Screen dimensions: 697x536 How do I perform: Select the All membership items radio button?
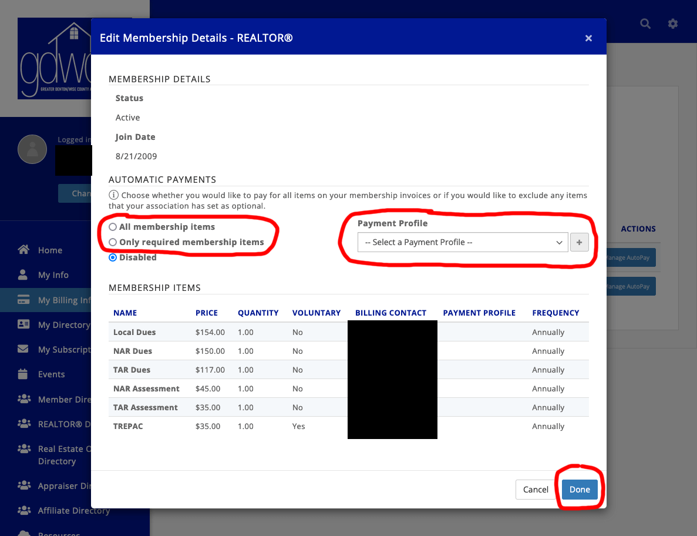[112, 227]
